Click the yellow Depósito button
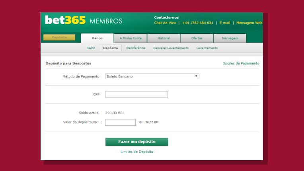This screenshot has height=171, width=304. [x=59, y=37]
